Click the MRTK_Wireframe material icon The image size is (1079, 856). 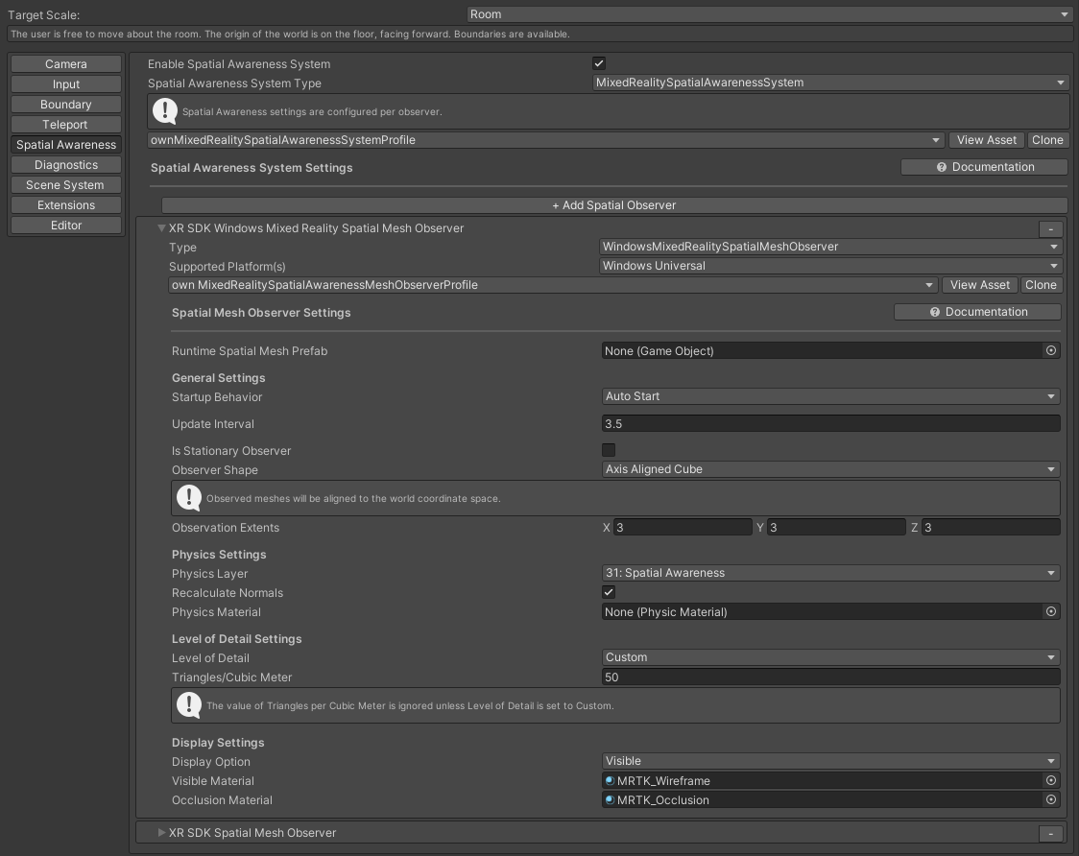610,780
